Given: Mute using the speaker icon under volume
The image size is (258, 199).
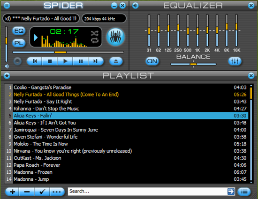Looking at the screenshot, I should [x=7, y=66].
